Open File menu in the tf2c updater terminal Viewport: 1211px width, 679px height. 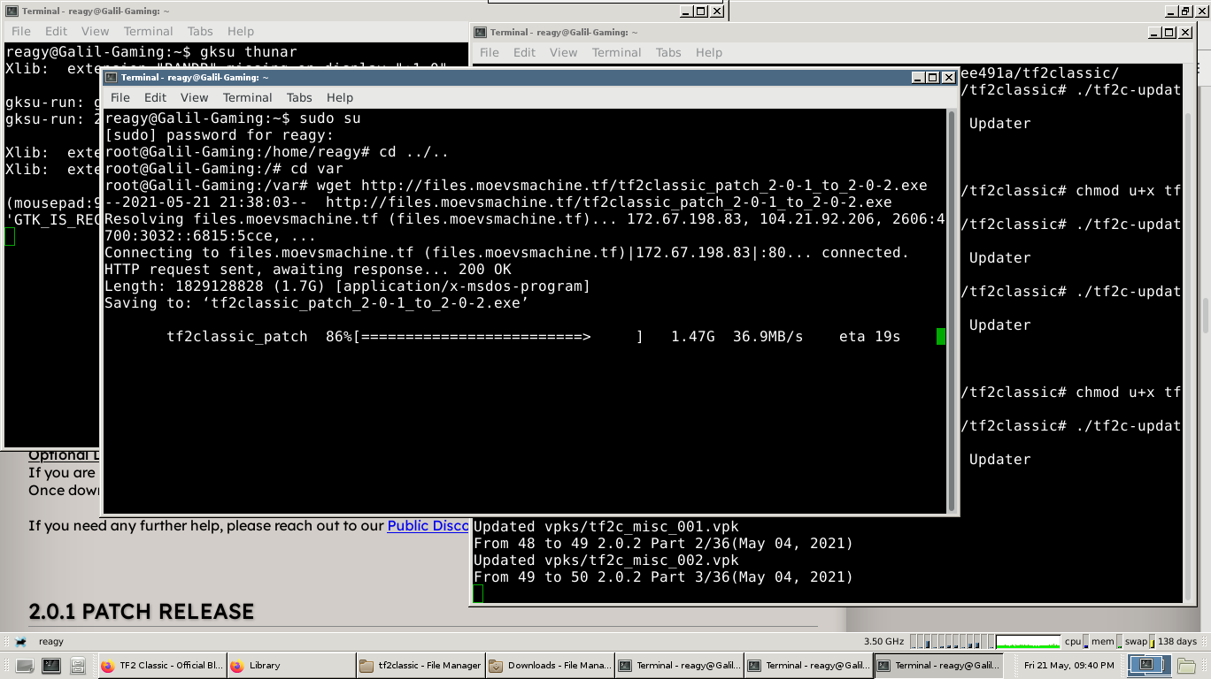489,52
